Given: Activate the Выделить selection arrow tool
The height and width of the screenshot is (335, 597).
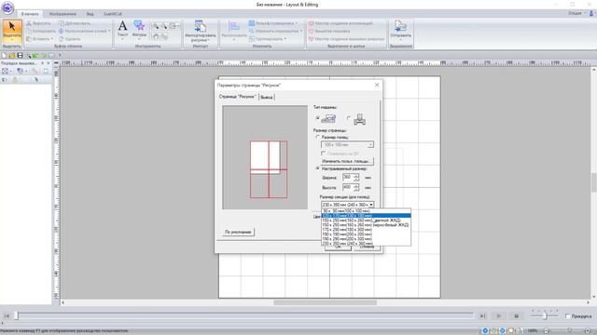Looking at the screenshot, I should [12, 32].
